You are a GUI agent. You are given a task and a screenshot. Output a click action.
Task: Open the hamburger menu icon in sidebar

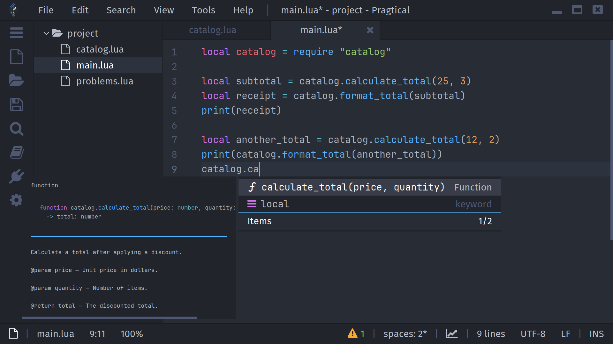pyautogui.click(x=16, y=32)
